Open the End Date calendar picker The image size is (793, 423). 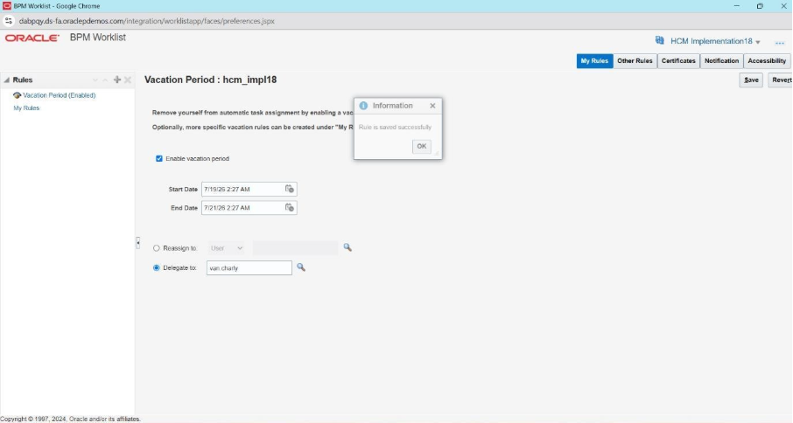click(290, 207)
